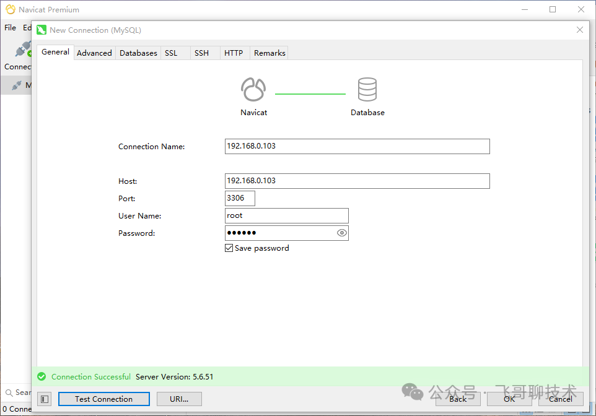The image size is (596, 416).
Task: Click the Navicat caption under the logo
Action: point(253,113)
